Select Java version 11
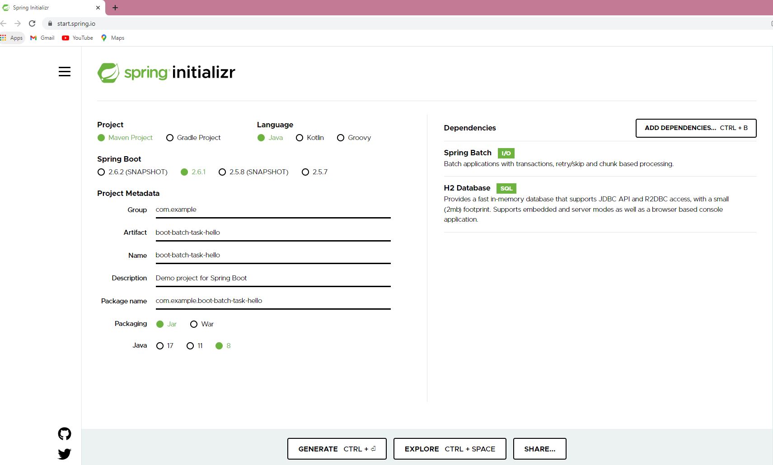The width and height of the screenshot is (773, 465). click(x=195, y=346)
